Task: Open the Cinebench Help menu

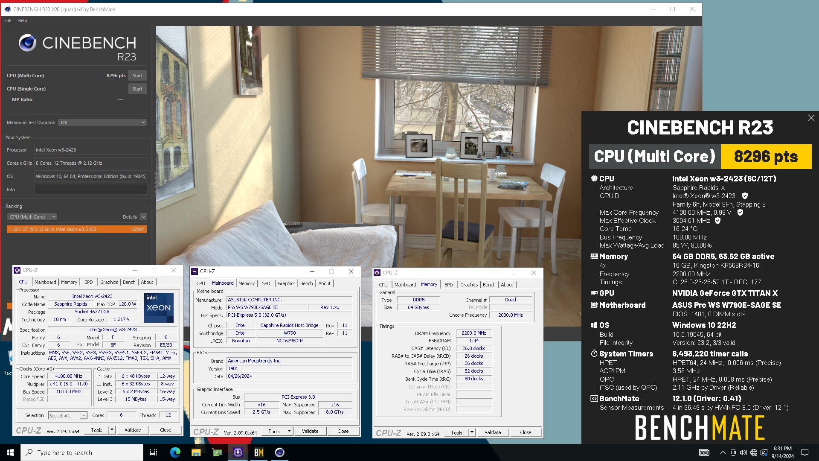Action: tap(22, 20)
